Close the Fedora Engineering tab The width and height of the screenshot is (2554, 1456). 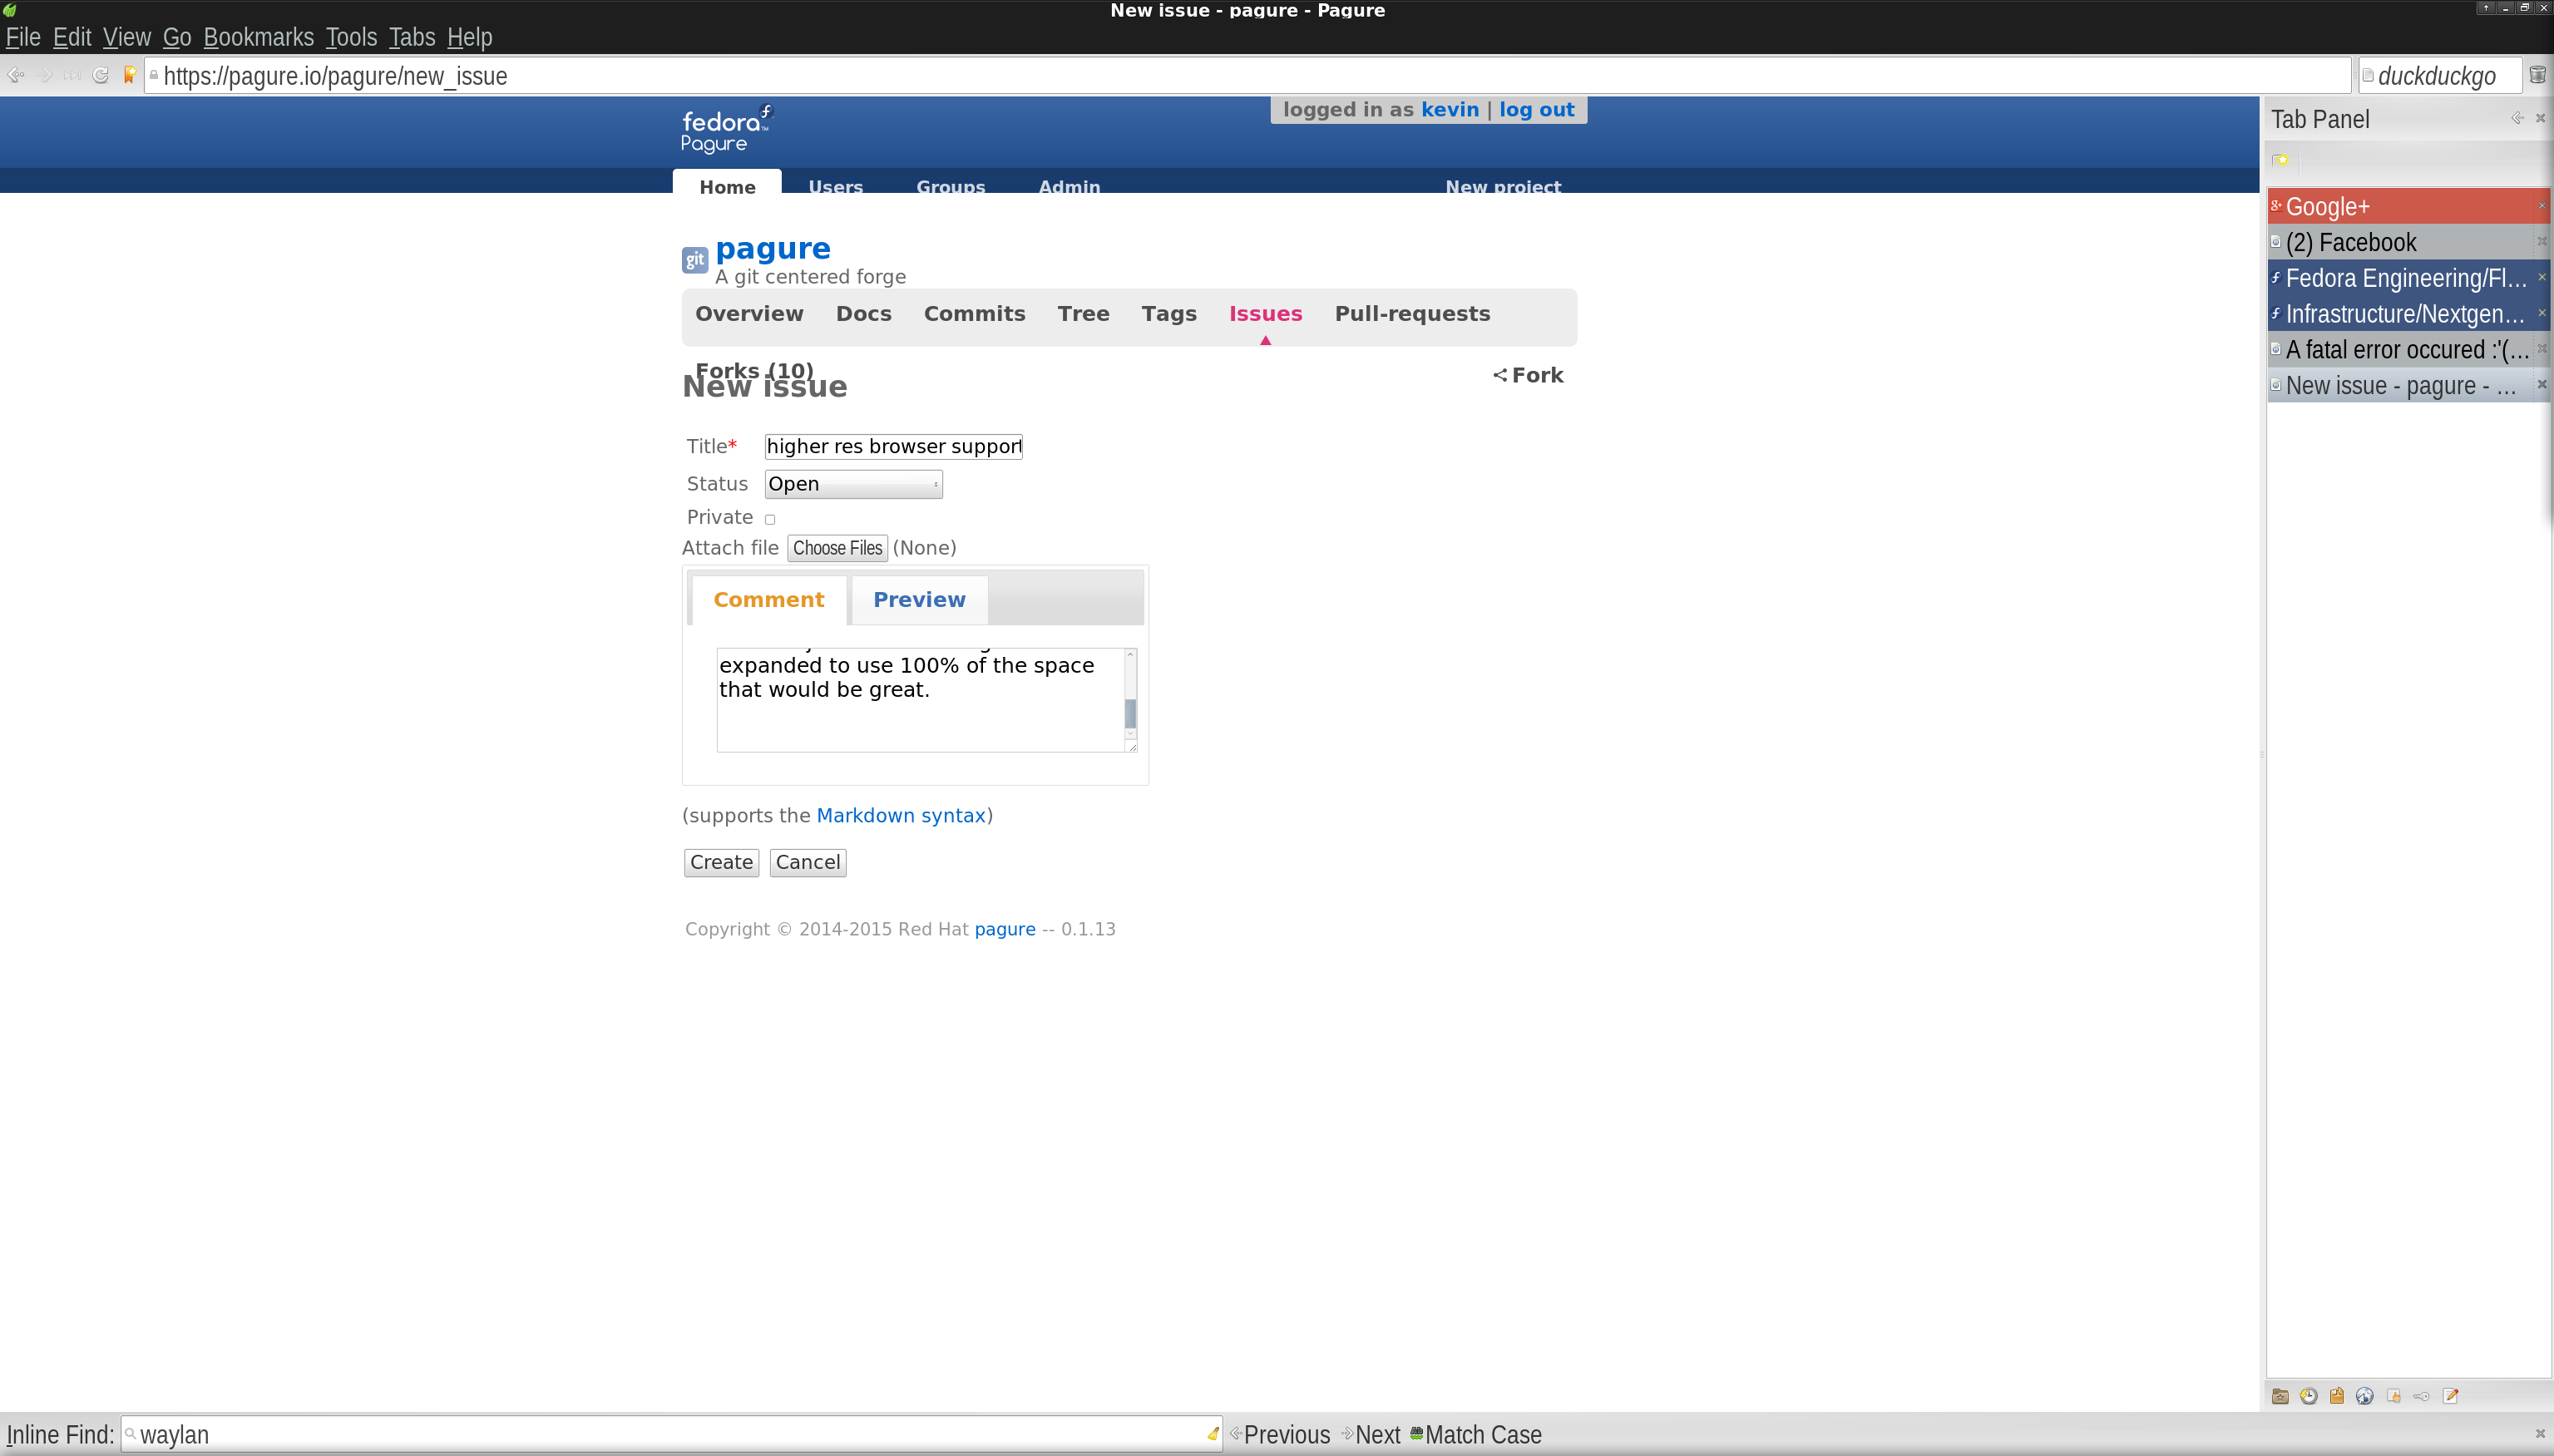click(x=2541, y=277)
